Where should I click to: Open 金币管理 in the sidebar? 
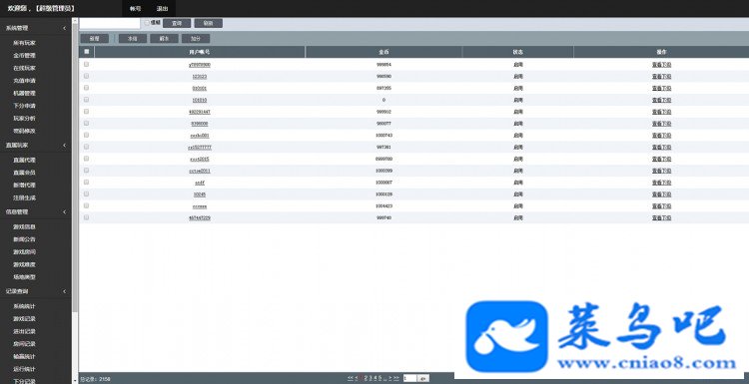click(24, 55)
